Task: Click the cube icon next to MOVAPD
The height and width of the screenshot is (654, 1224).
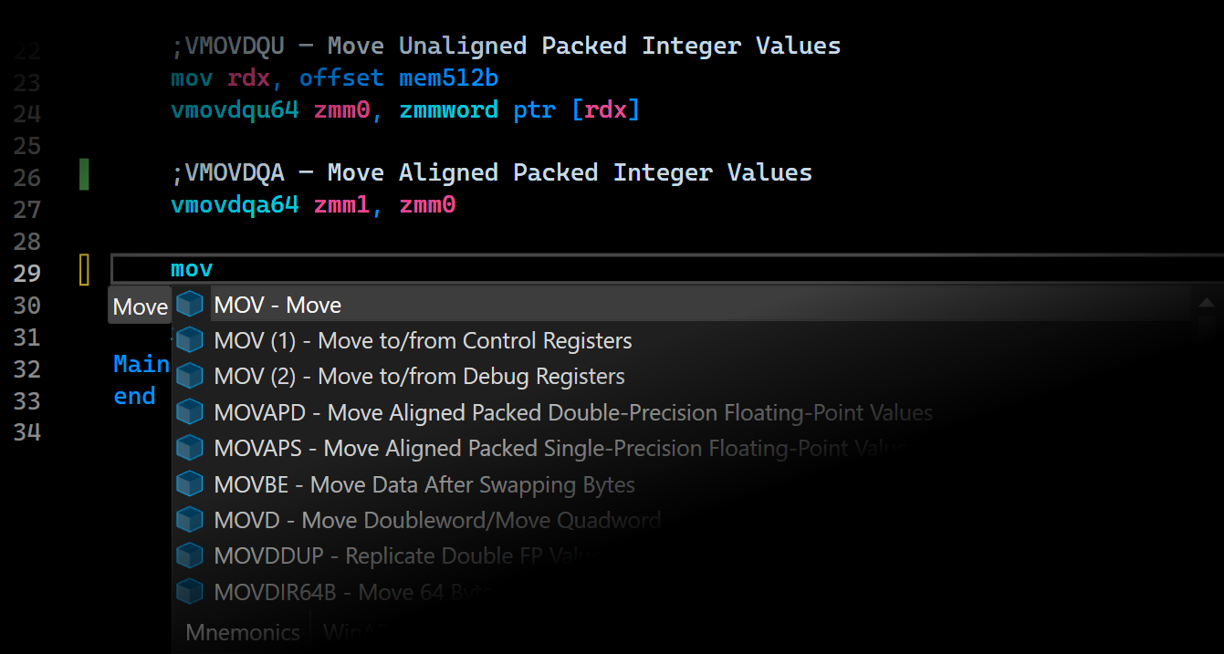Action: click(190, 412)
